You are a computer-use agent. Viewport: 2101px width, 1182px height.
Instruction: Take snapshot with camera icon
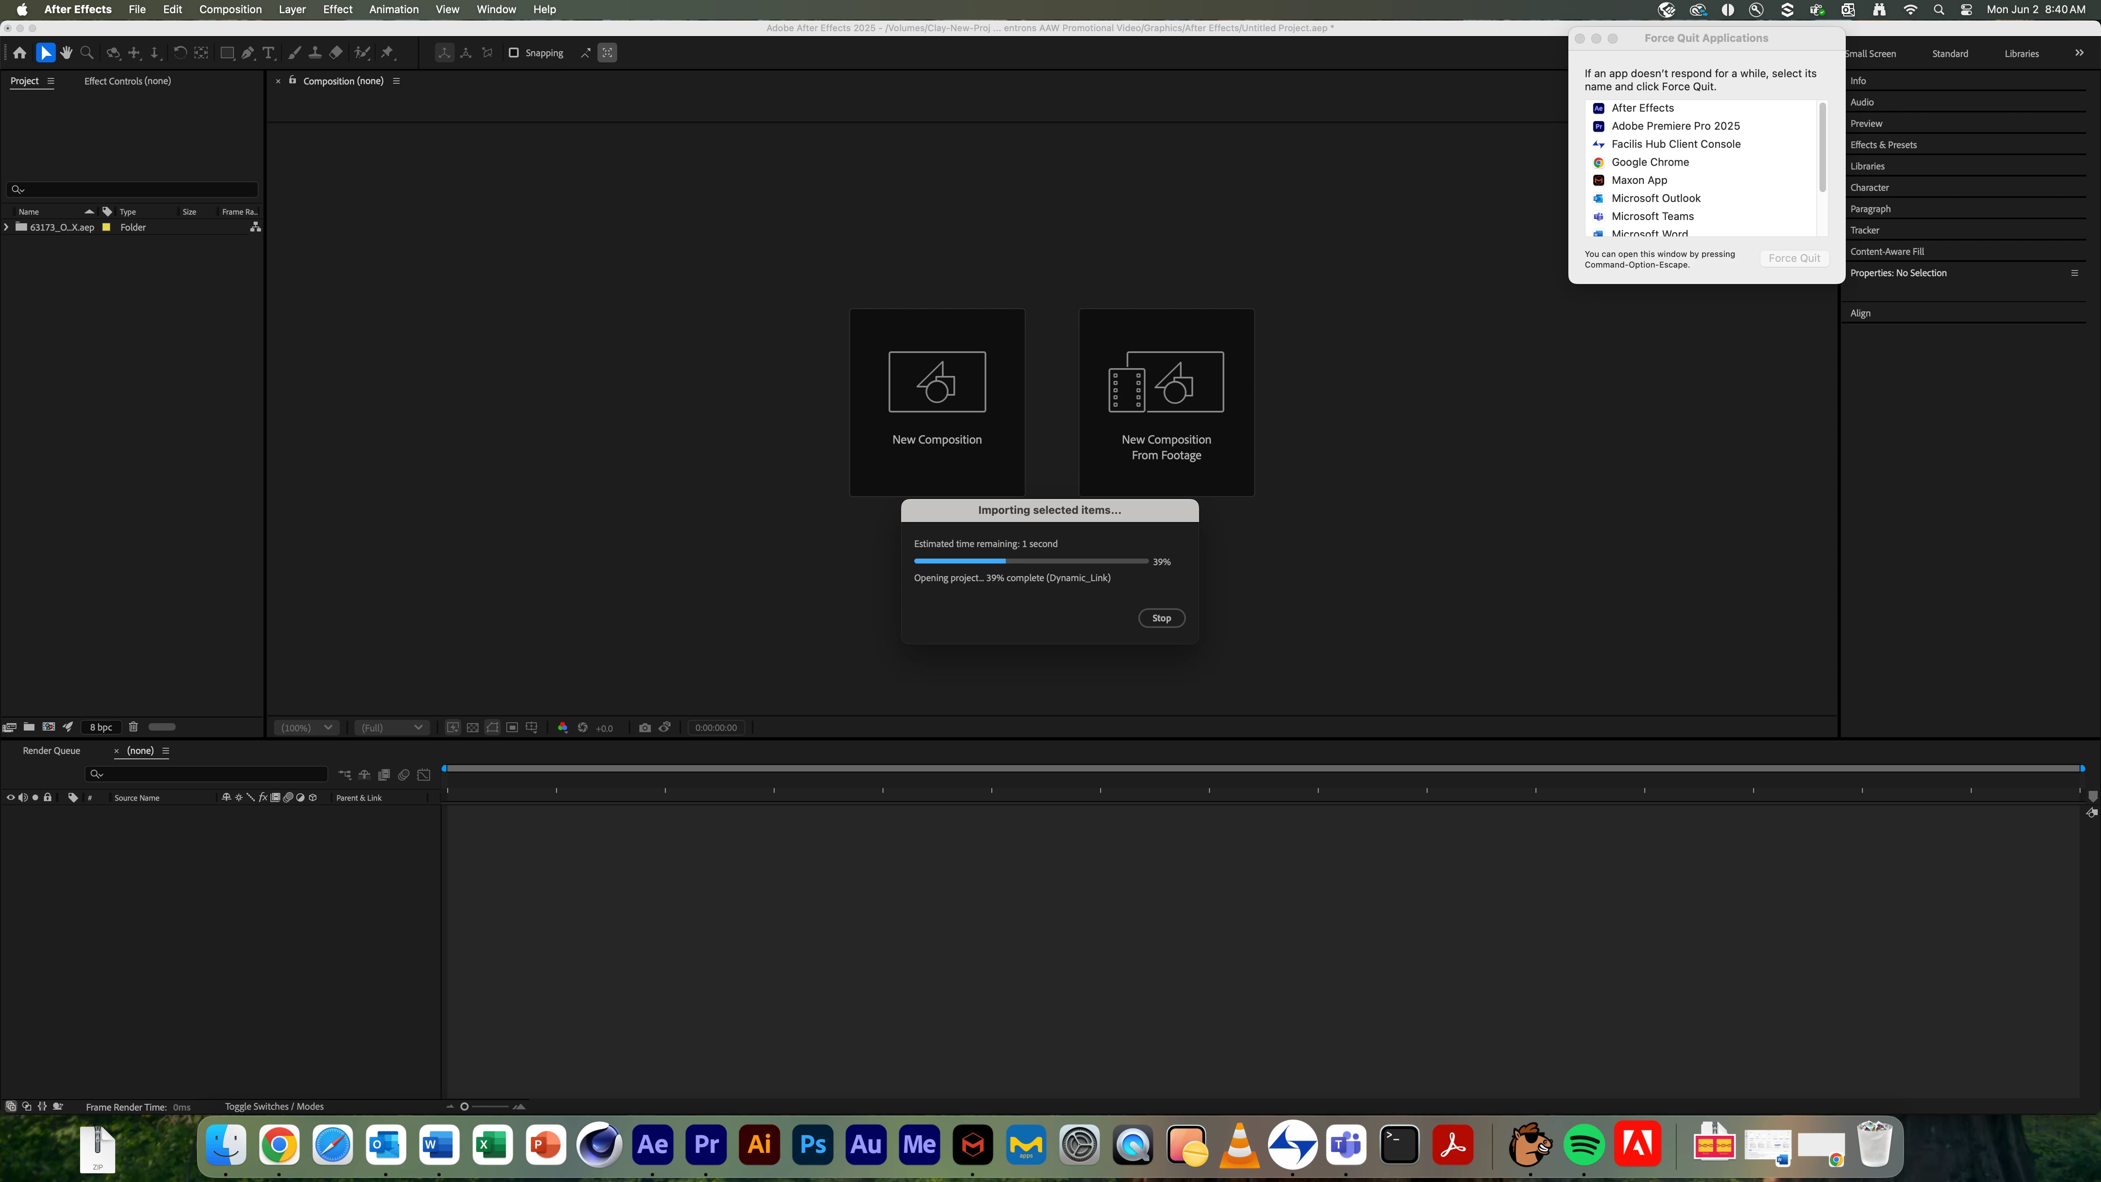click(x=644, y=728)
